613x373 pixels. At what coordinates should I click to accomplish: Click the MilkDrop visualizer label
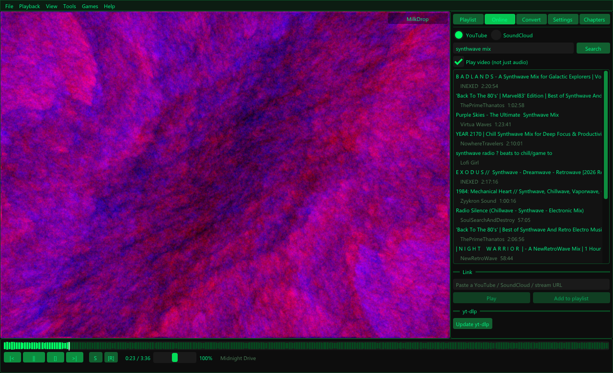point(418,19)
